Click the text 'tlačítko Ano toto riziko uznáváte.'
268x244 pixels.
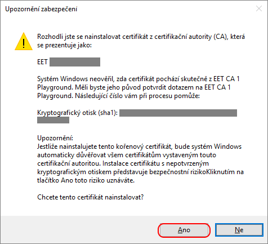[x=86, y=180]
